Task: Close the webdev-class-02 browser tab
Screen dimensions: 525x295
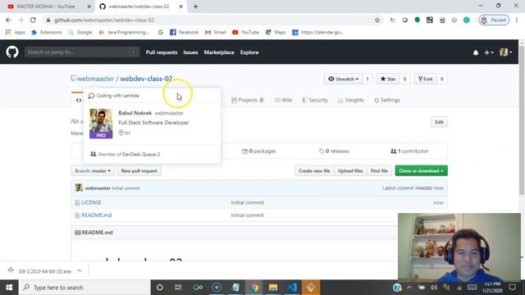Action: click(180, 7)
